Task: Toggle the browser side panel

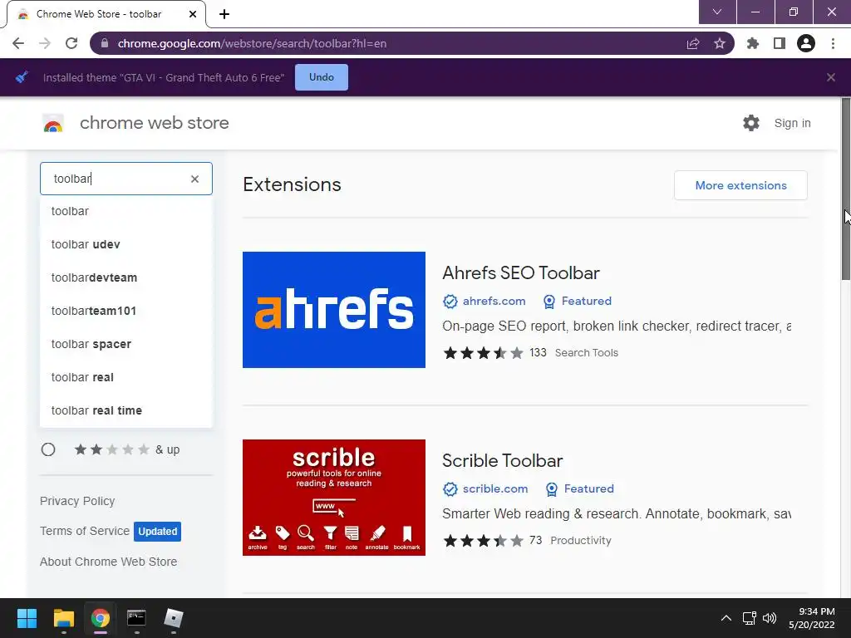Action: 779,43
